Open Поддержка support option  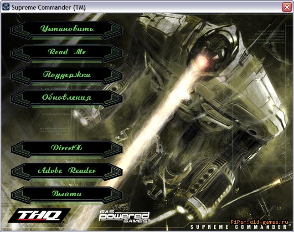pos(67,75)
